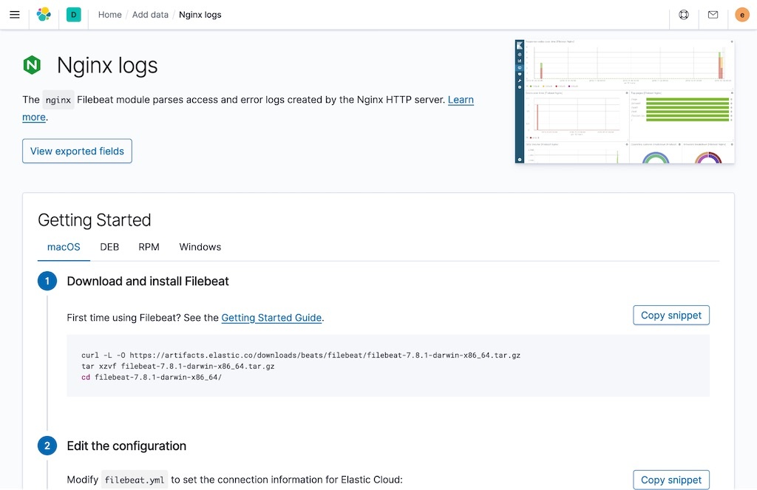Open the user account avatar menu
Viewport: 757px width, 490px height.
(742, 15)
